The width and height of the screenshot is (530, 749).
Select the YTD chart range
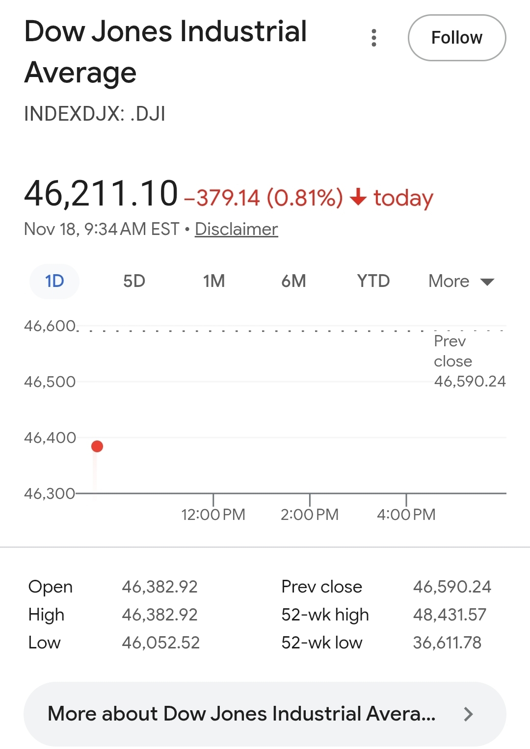(x=373, y=281)
